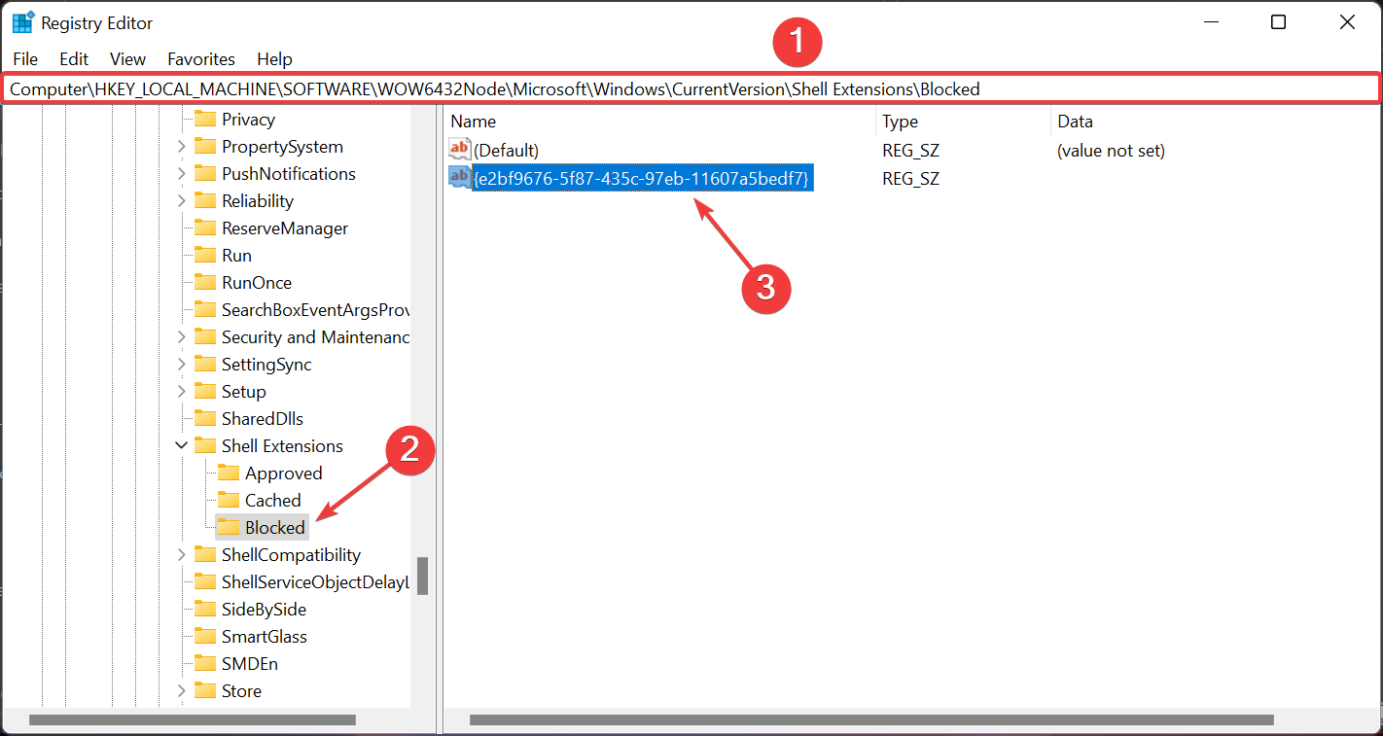
Task: Click the PropertySystem folder icon
Action: coord(204,147)
